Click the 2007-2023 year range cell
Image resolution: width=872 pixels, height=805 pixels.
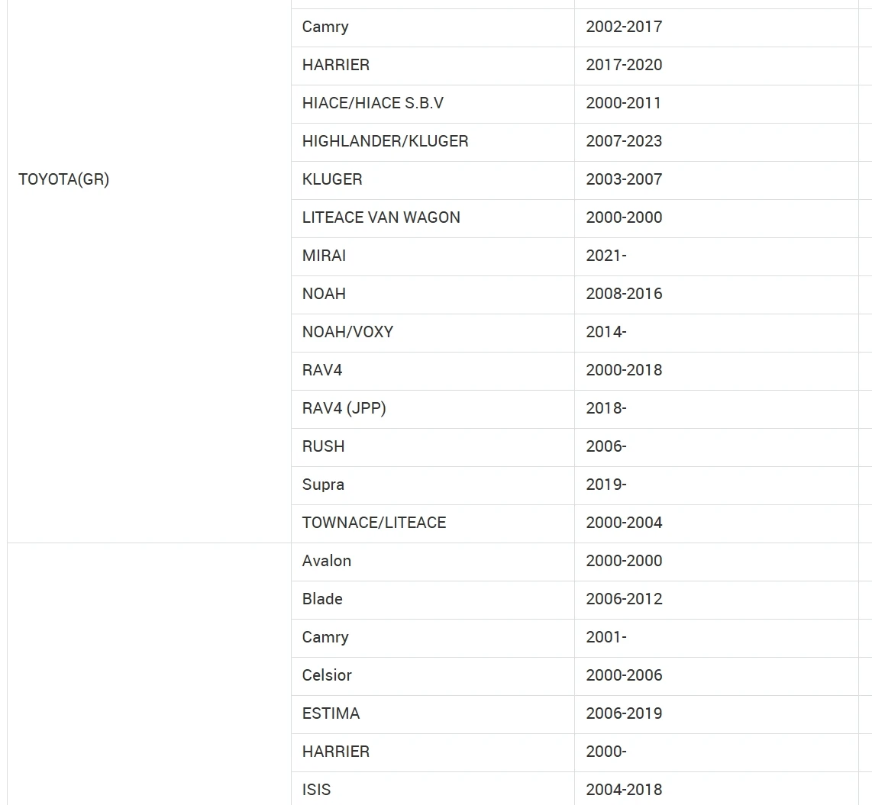point(624,141)
